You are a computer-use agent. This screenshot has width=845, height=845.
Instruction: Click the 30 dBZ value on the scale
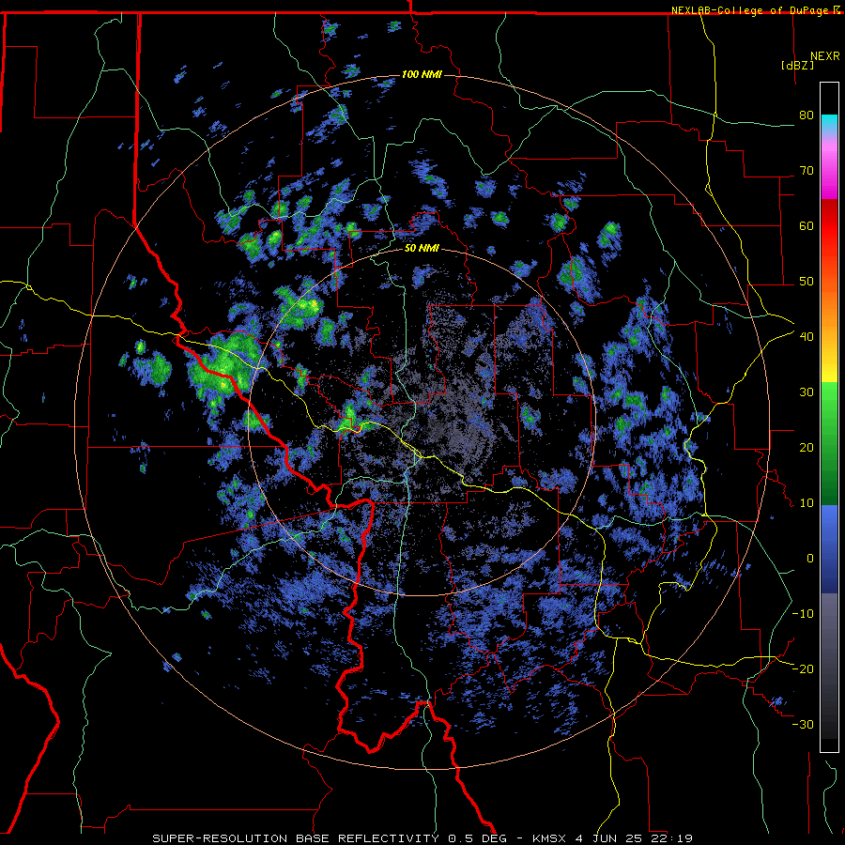807,392
